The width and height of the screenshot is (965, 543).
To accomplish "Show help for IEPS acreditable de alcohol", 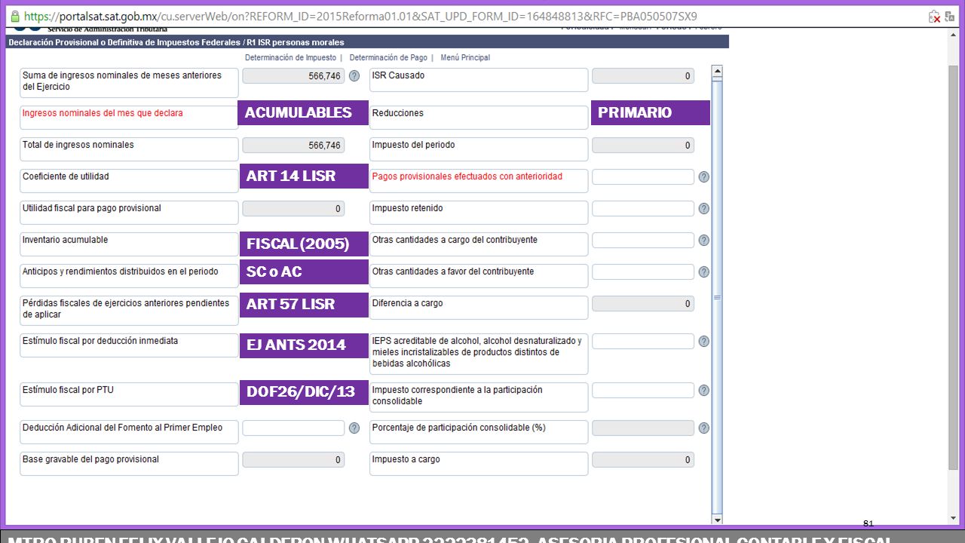I will point(704,342).
